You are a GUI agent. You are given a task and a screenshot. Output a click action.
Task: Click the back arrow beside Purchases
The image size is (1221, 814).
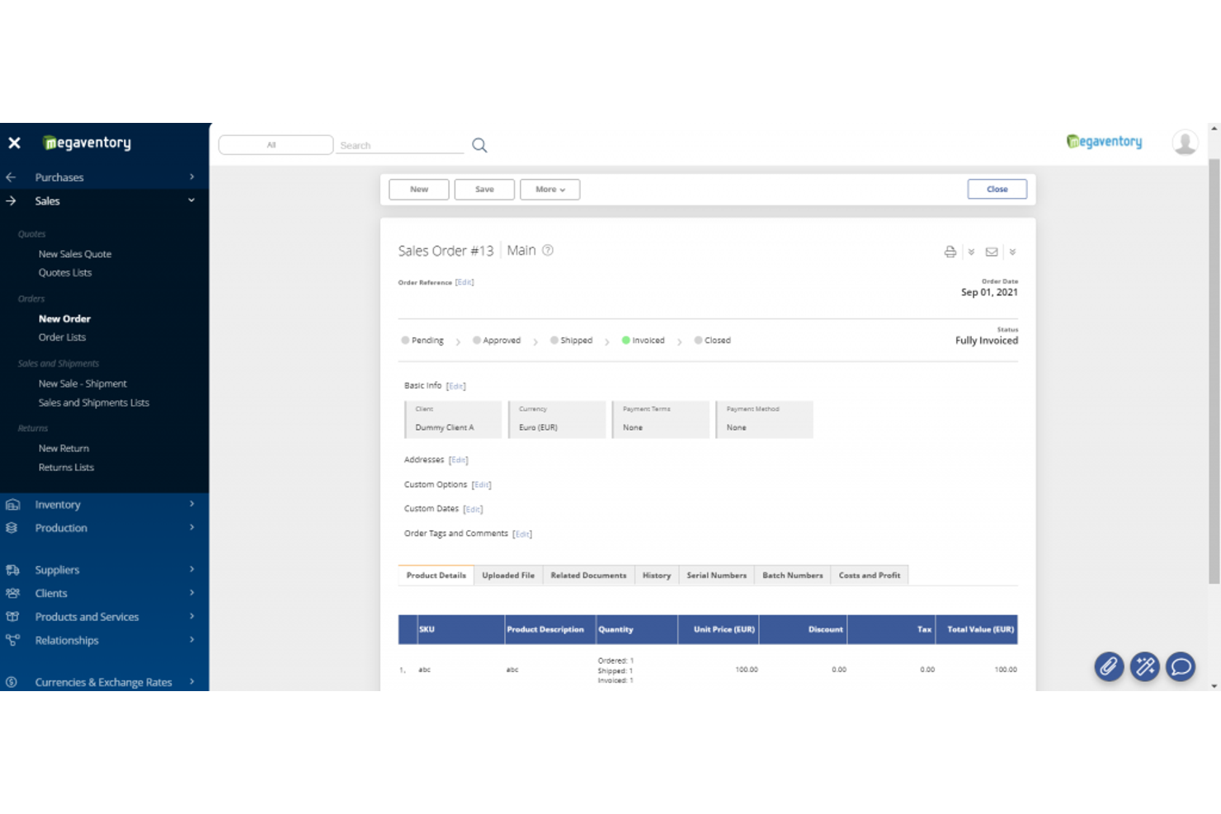11,177
